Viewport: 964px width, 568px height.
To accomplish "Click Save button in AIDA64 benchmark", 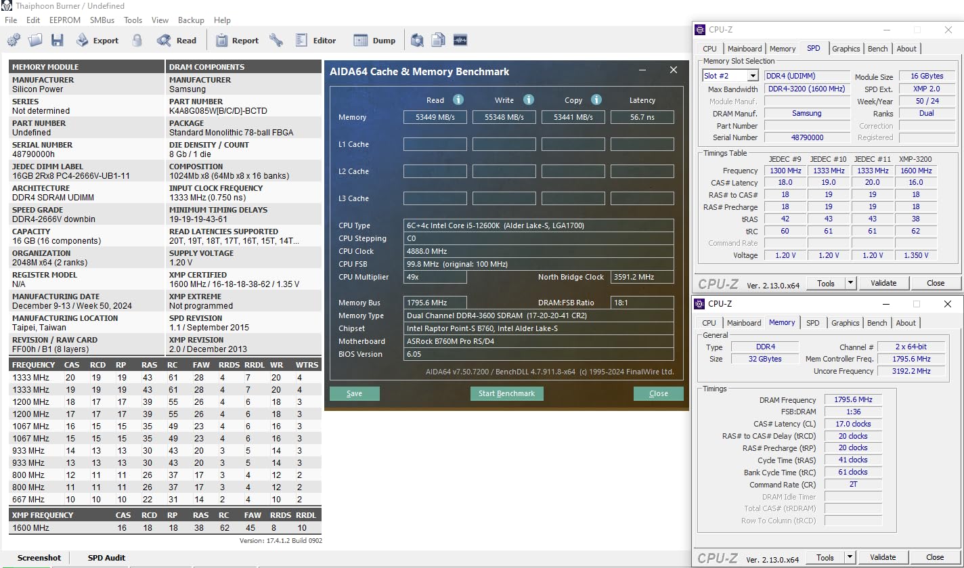I will click(x=354, y=393).
